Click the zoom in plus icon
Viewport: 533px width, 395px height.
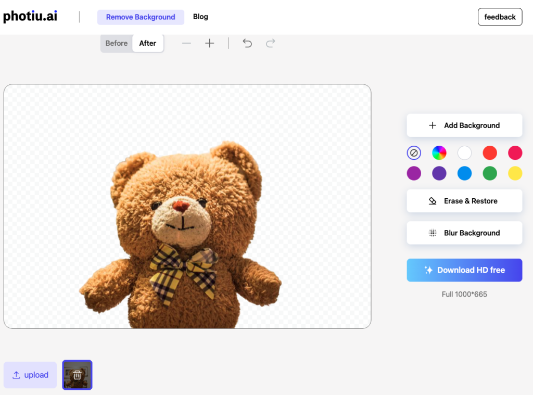[209, 43]
